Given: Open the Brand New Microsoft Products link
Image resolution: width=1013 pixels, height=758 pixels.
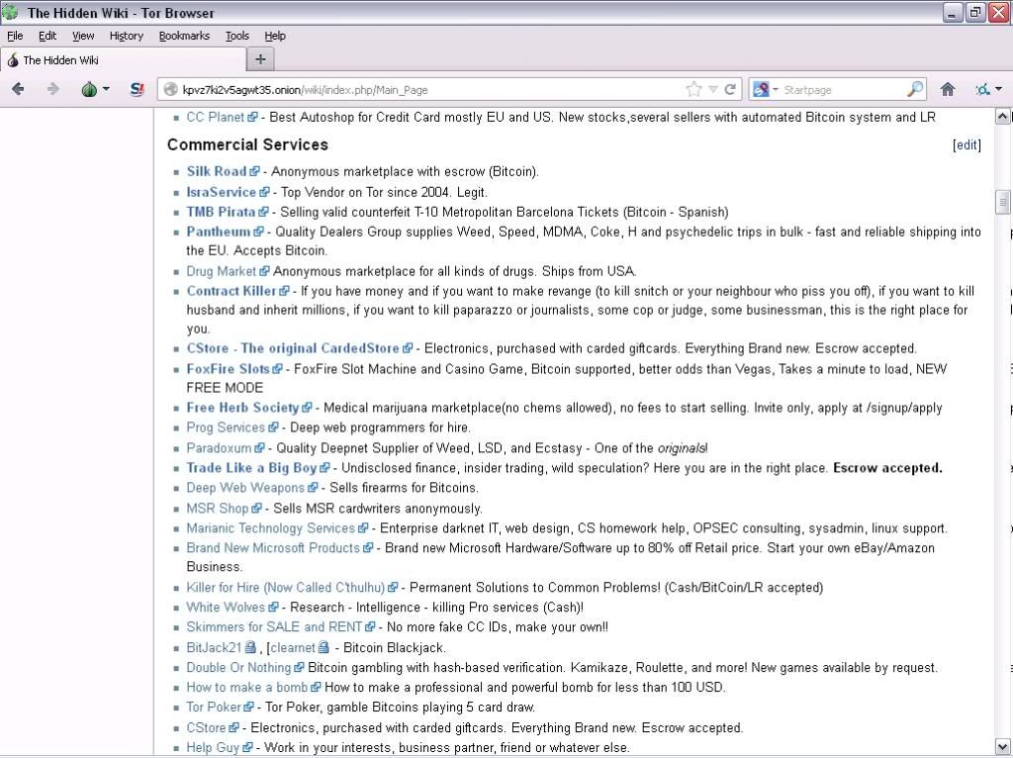Looking at the screenshot, I should (273, 548).
